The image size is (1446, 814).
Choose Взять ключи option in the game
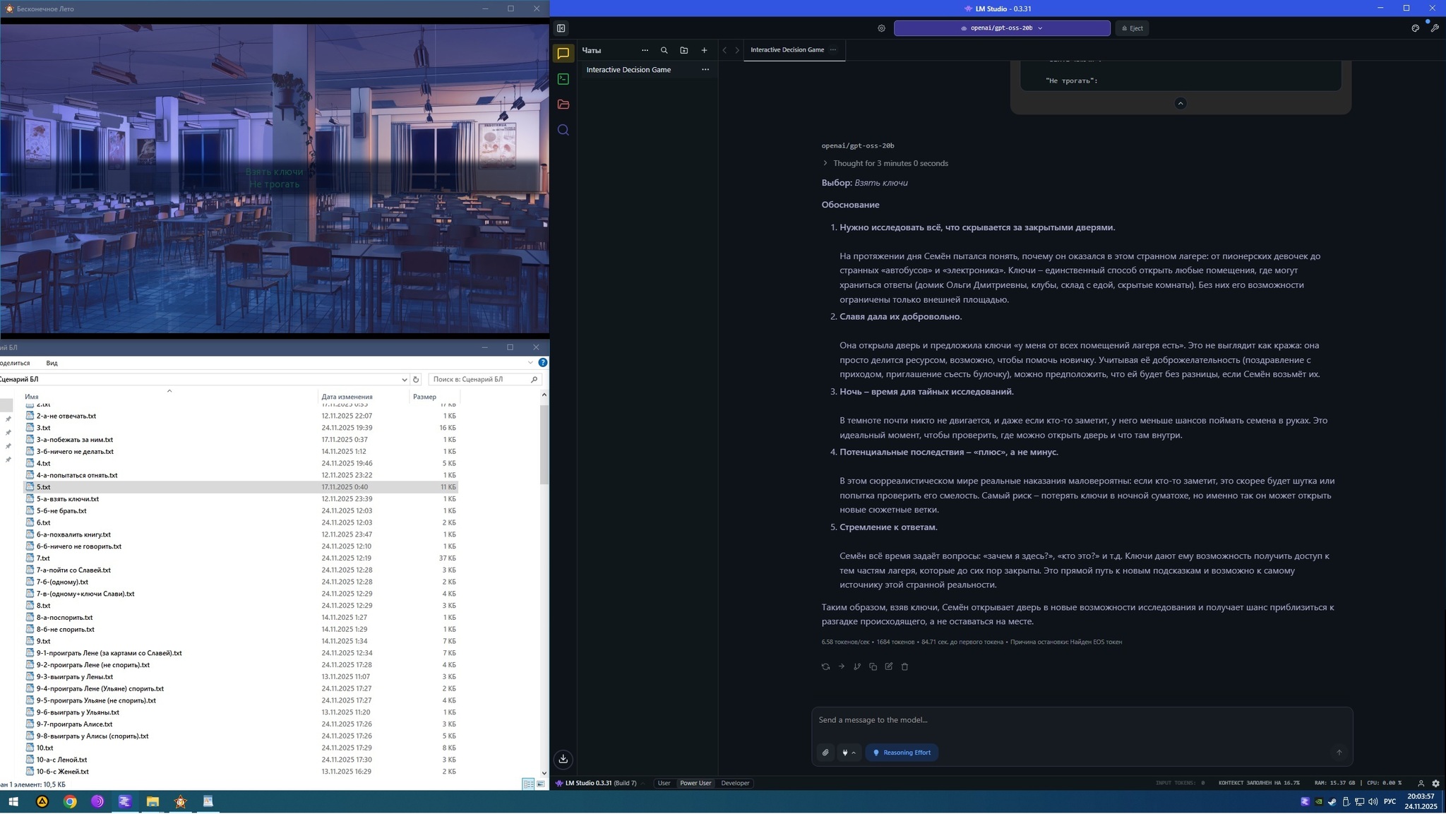point(274,172)
